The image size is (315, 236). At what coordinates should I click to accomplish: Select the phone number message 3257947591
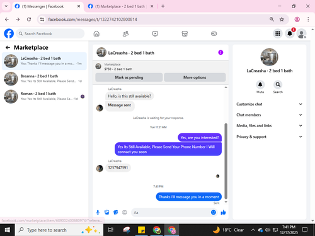[118, 167]
